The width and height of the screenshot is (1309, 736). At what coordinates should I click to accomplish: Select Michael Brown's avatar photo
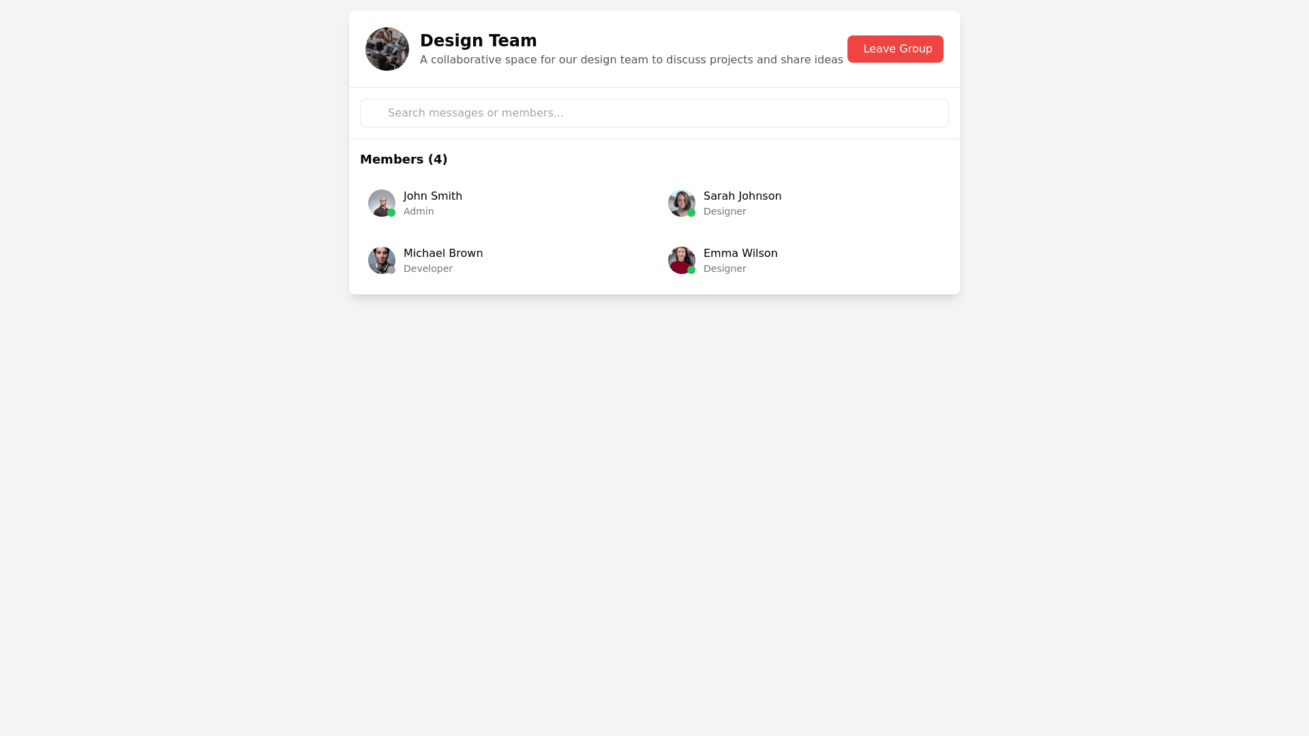coord(380,259)
